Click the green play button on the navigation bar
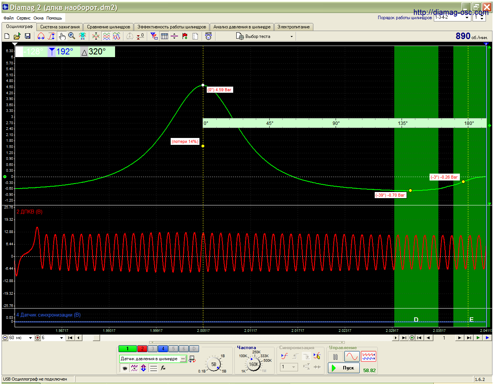494x384 pixels. point(478,338)
